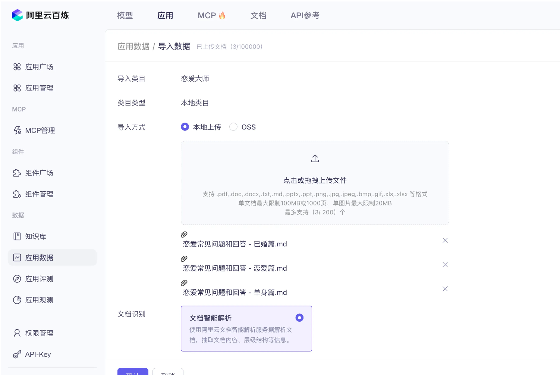Image resolution: width=560 pixels, height=375 pixels.
Task: Open 应用评测 compass icon
Action: coord(17,279)
